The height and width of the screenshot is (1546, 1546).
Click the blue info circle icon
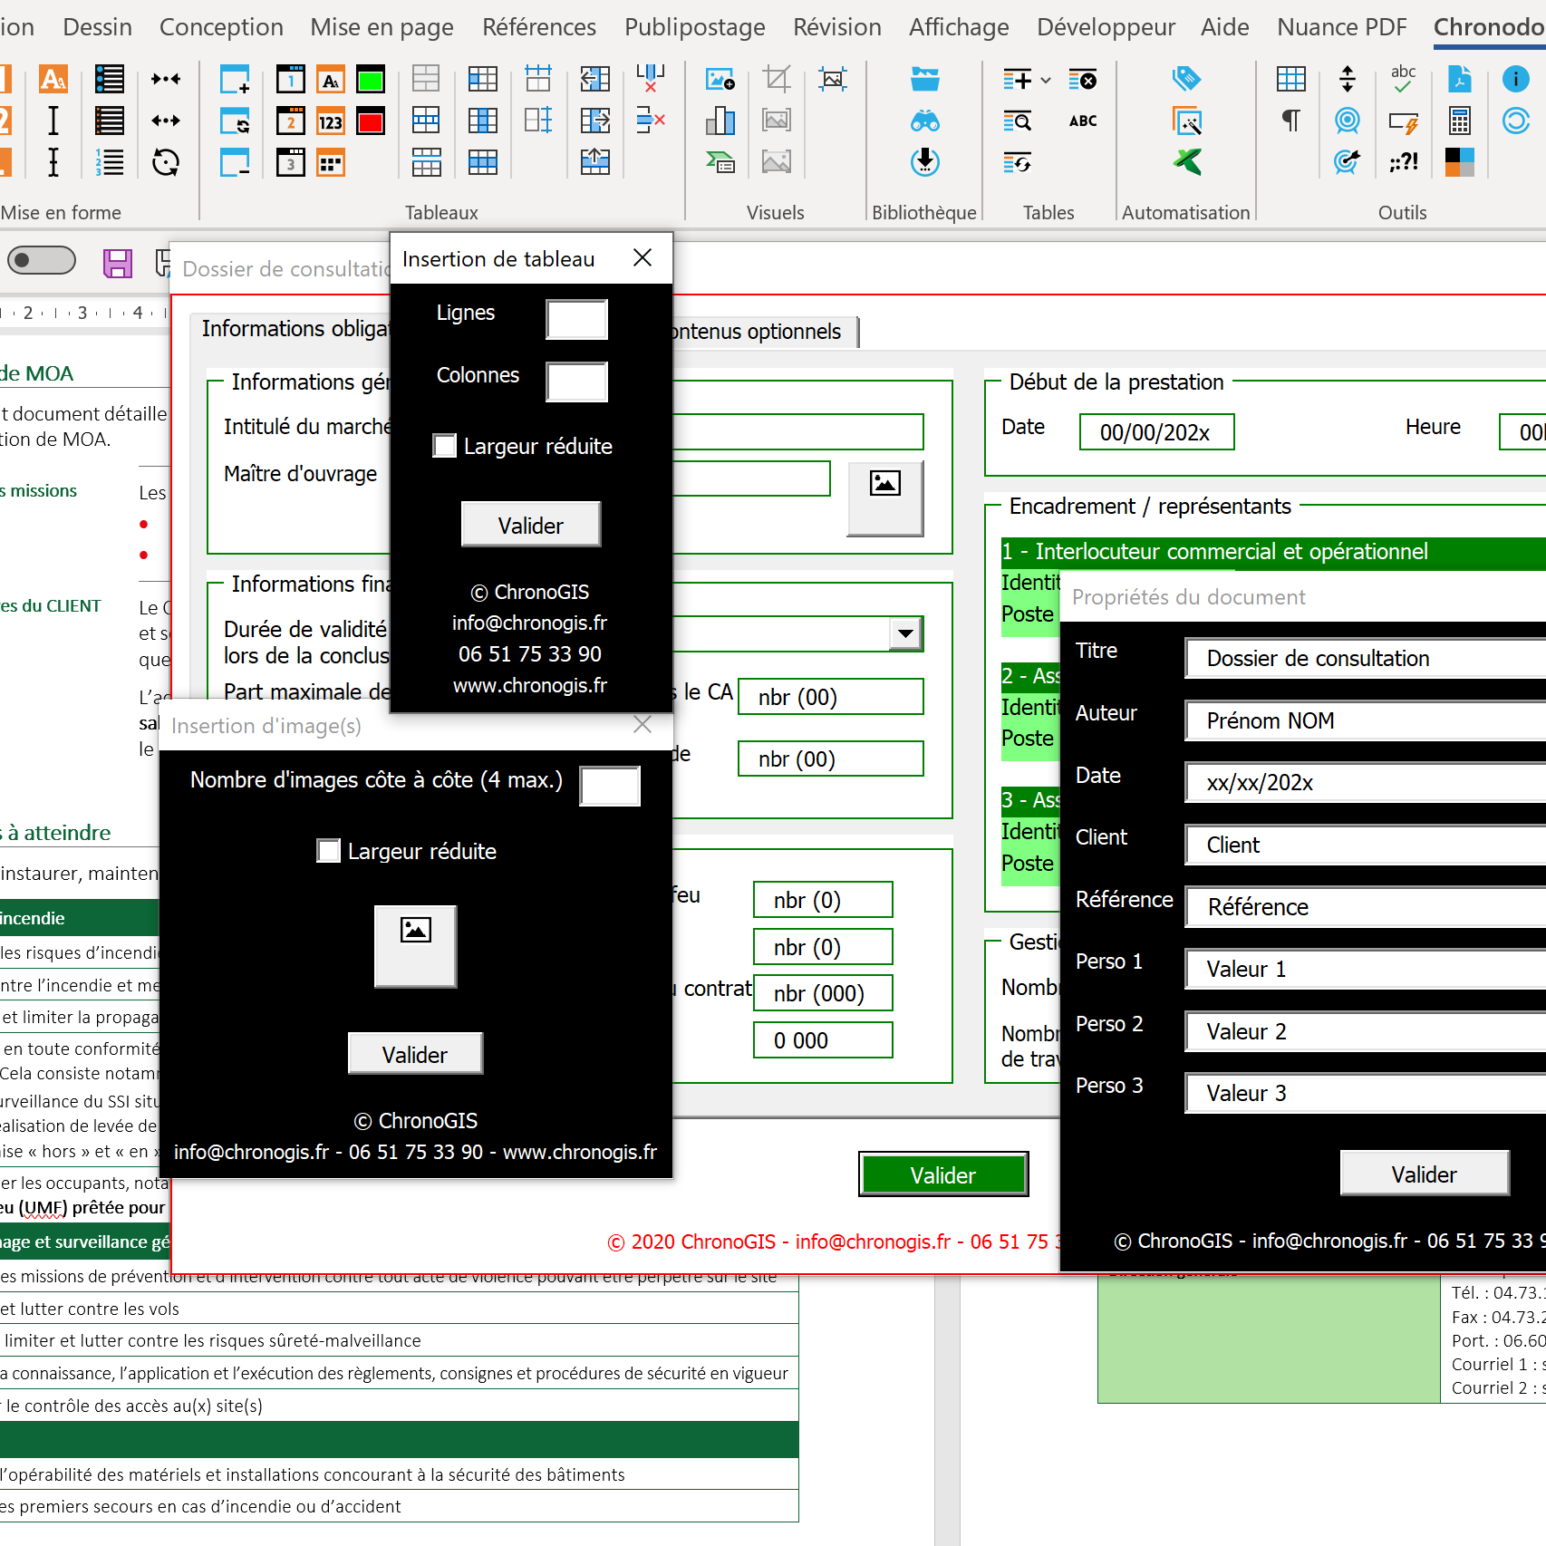pos(1516,80)
